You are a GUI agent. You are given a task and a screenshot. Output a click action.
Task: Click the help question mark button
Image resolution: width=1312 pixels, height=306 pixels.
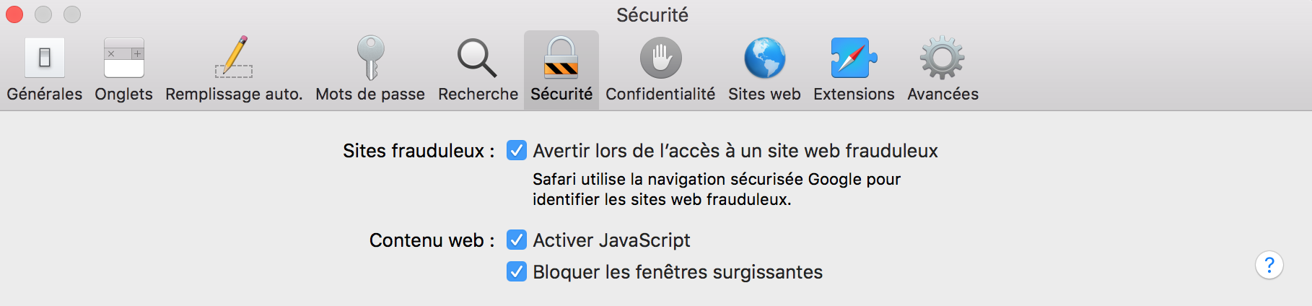[1269, 265]
